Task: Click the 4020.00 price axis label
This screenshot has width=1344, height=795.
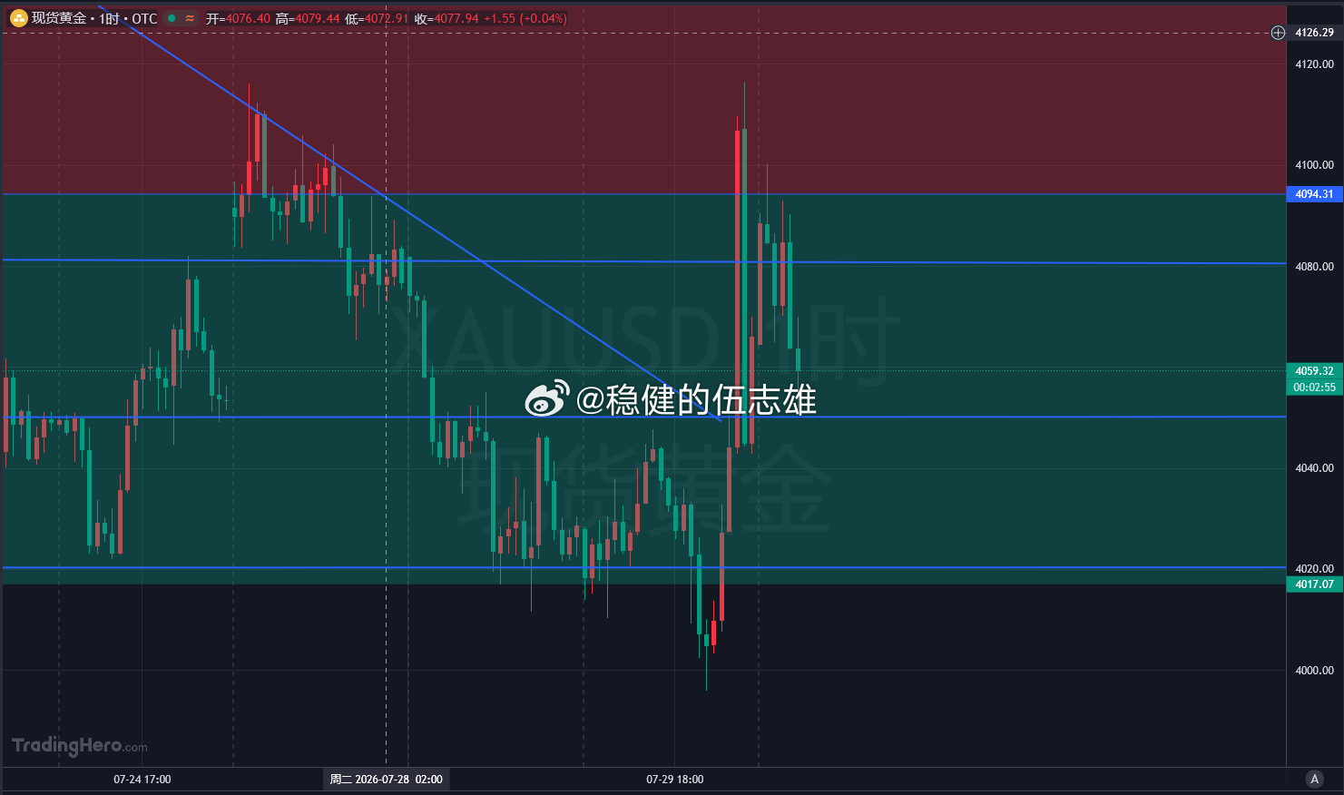Action: pyautogui.click(x=1314, y=569)
